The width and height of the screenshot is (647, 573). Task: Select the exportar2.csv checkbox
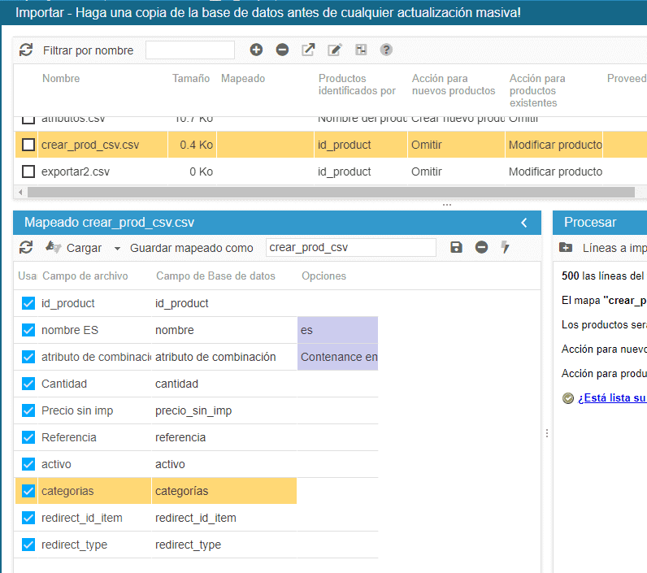(x=28, y=171)
